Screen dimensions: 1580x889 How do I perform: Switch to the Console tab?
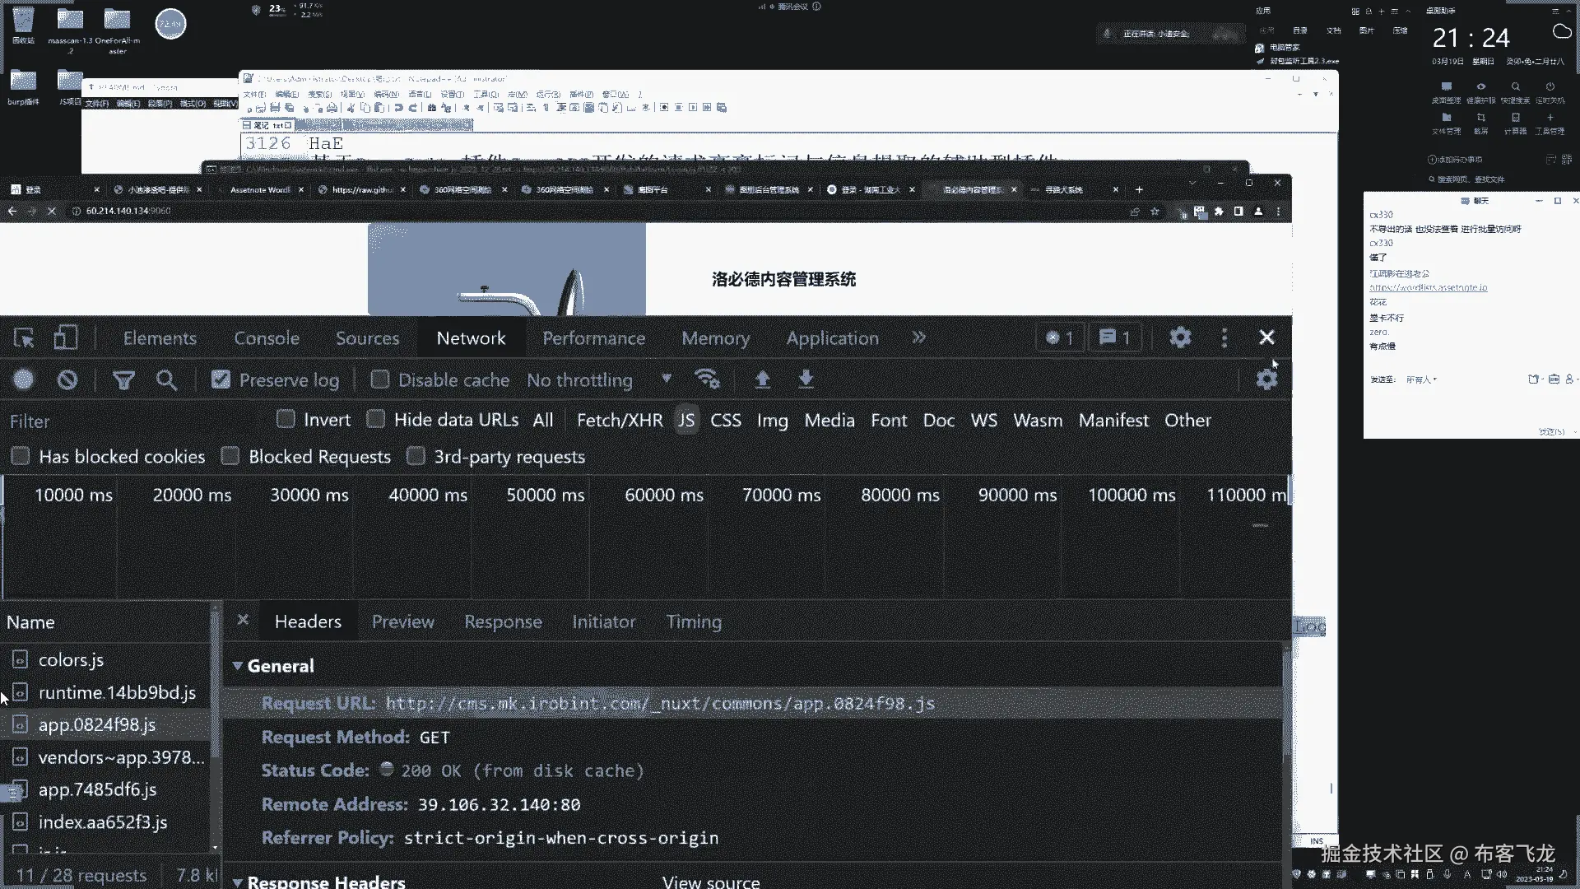[267, 338]
